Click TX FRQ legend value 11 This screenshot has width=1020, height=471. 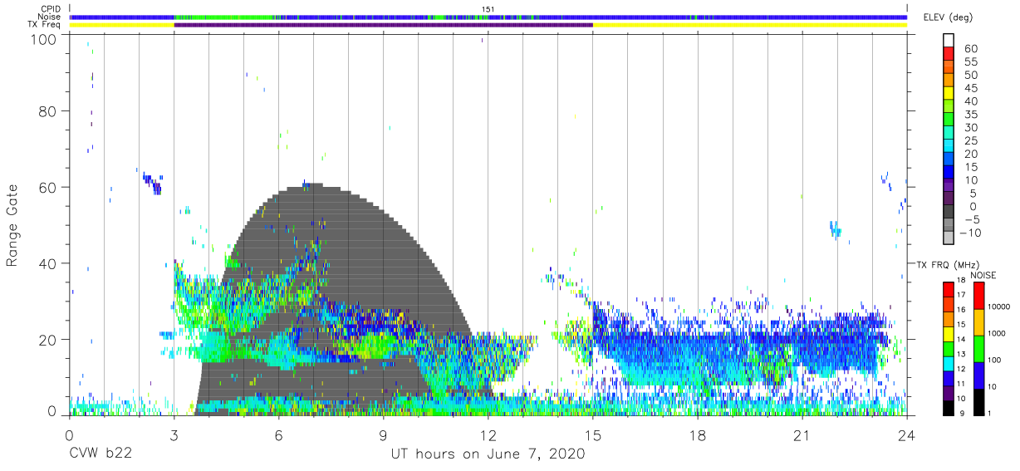(960, 384)
